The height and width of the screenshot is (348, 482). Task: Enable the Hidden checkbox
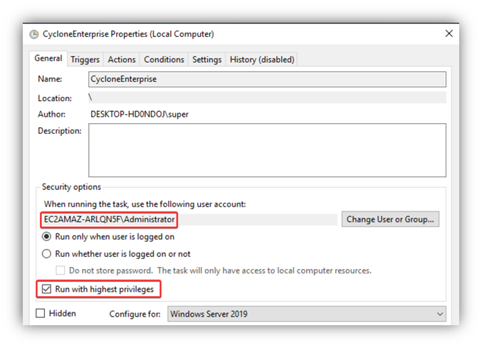tap(41, 313)
